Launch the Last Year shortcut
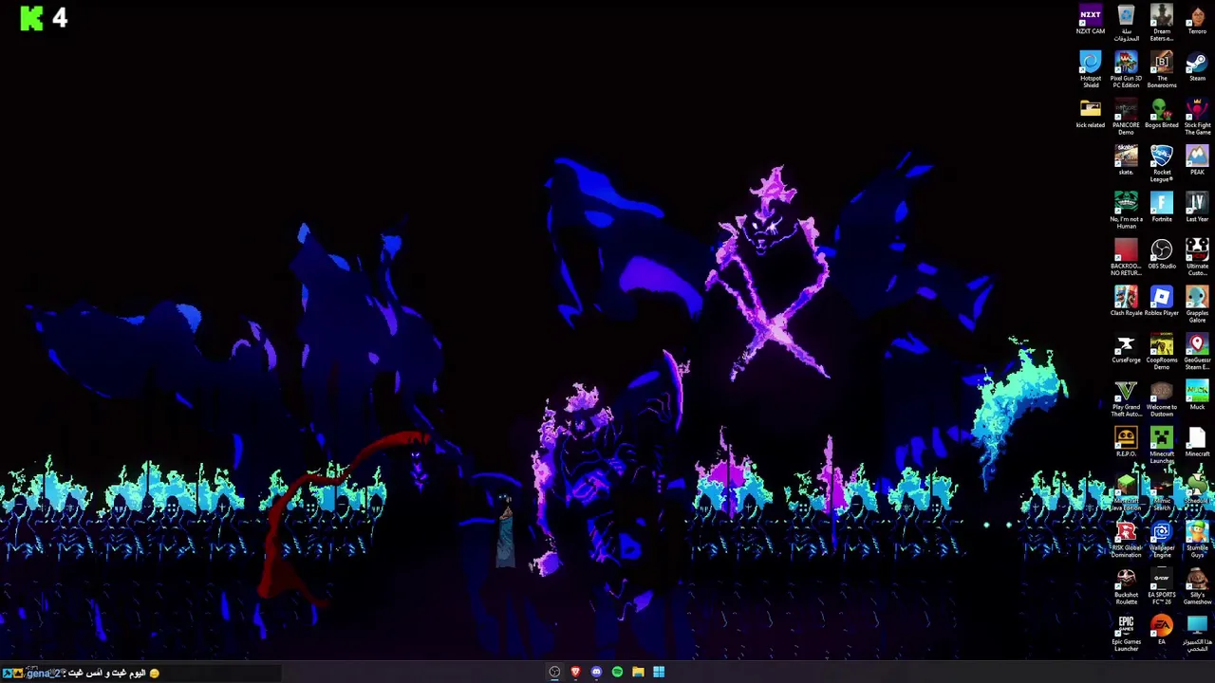The width and height of the screenshot is (1215, 683). tap(1197, 208)
